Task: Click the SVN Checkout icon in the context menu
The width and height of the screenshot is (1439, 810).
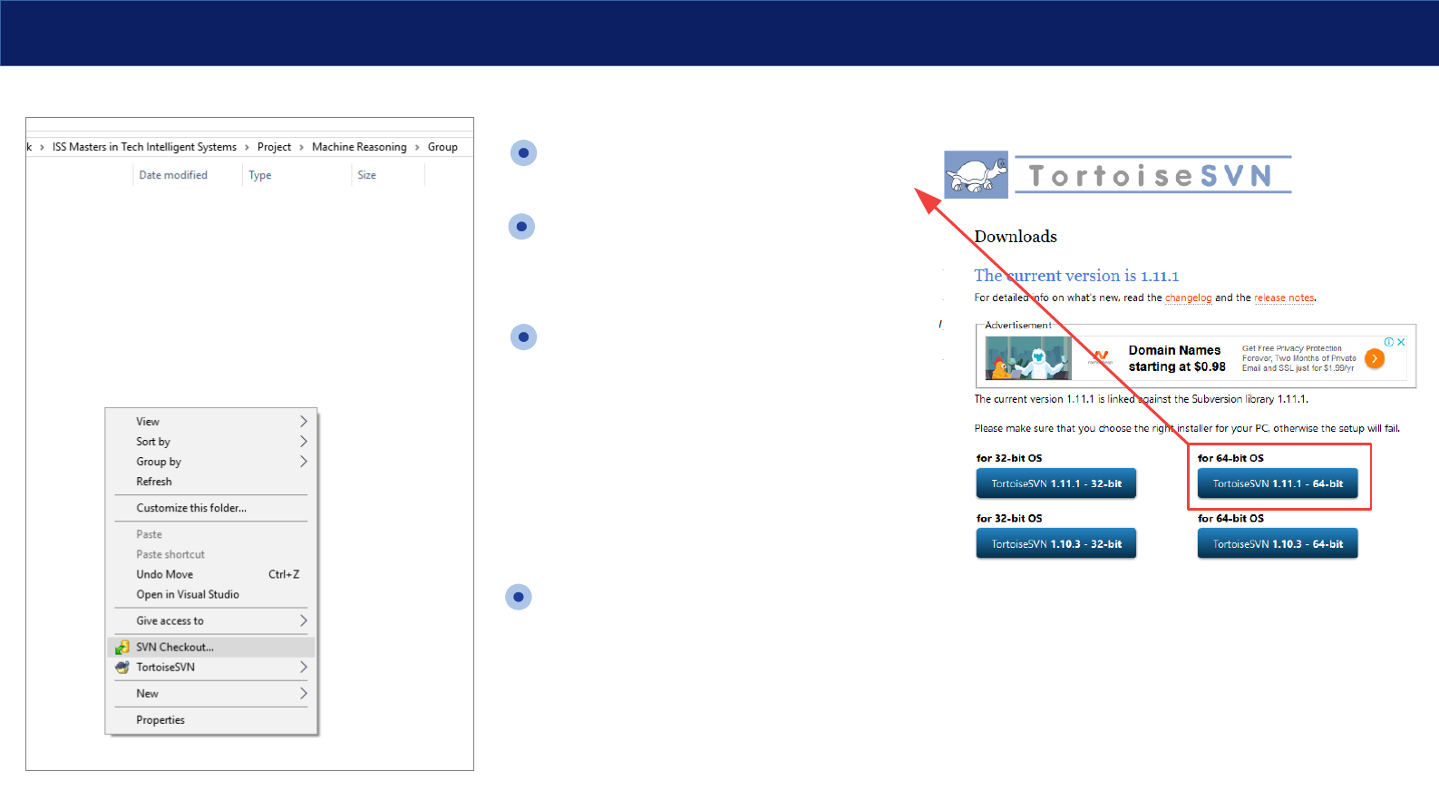Action: click(122, 648)
